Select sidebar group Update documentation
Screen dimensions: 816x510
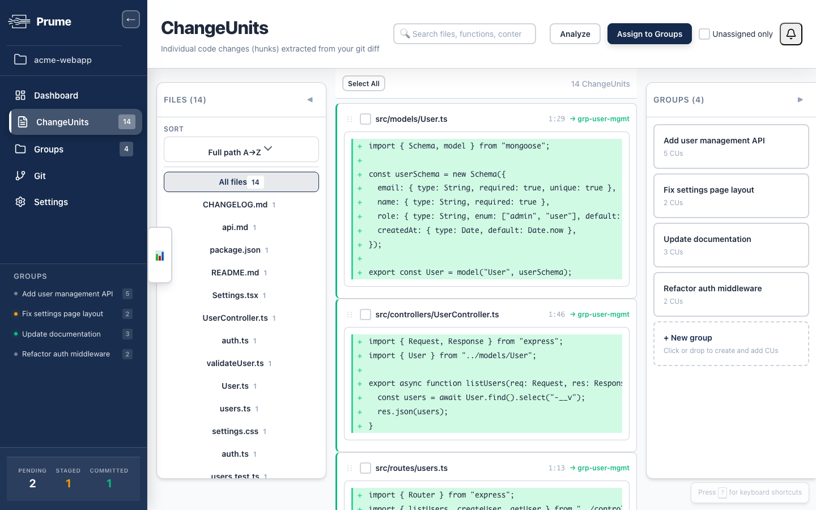73,334
